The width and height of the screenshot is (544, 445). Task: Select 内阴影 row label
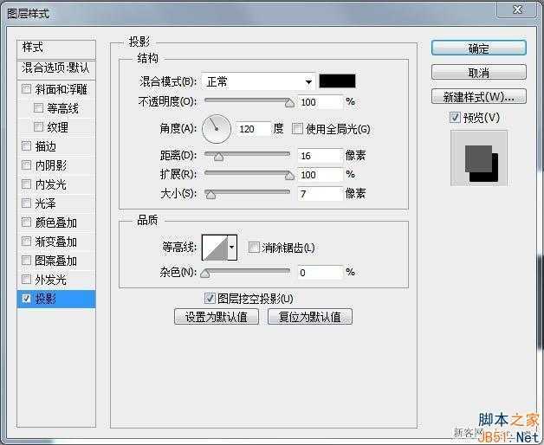point(50,165)
